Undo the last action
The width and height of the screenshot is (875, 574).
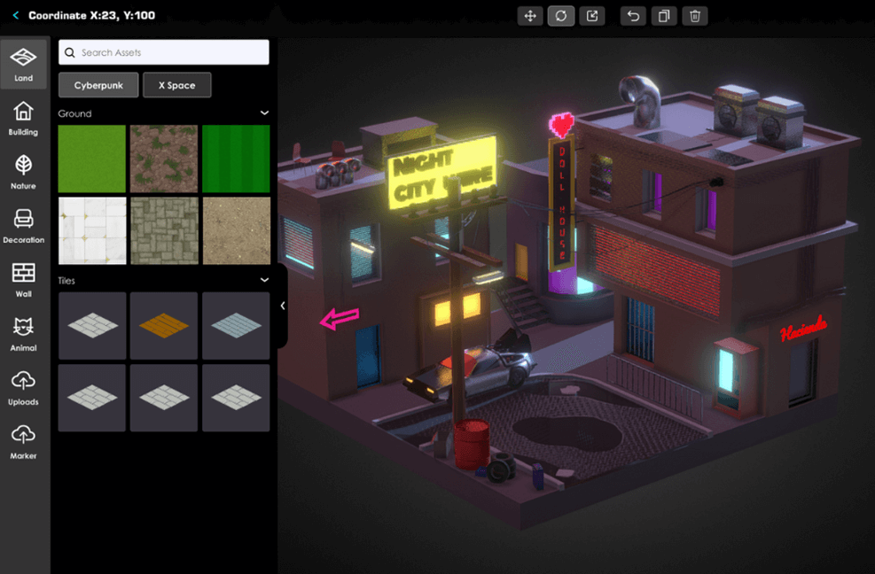[633, 16]
